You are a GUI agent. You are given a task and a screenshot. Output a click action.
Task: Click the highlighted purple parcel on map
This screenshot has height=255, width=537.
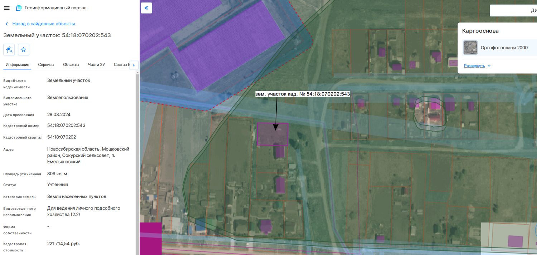[x=273, y=134]
